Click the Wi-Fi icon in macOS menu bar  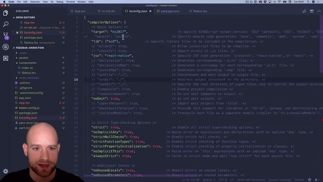tap(280, 2)
